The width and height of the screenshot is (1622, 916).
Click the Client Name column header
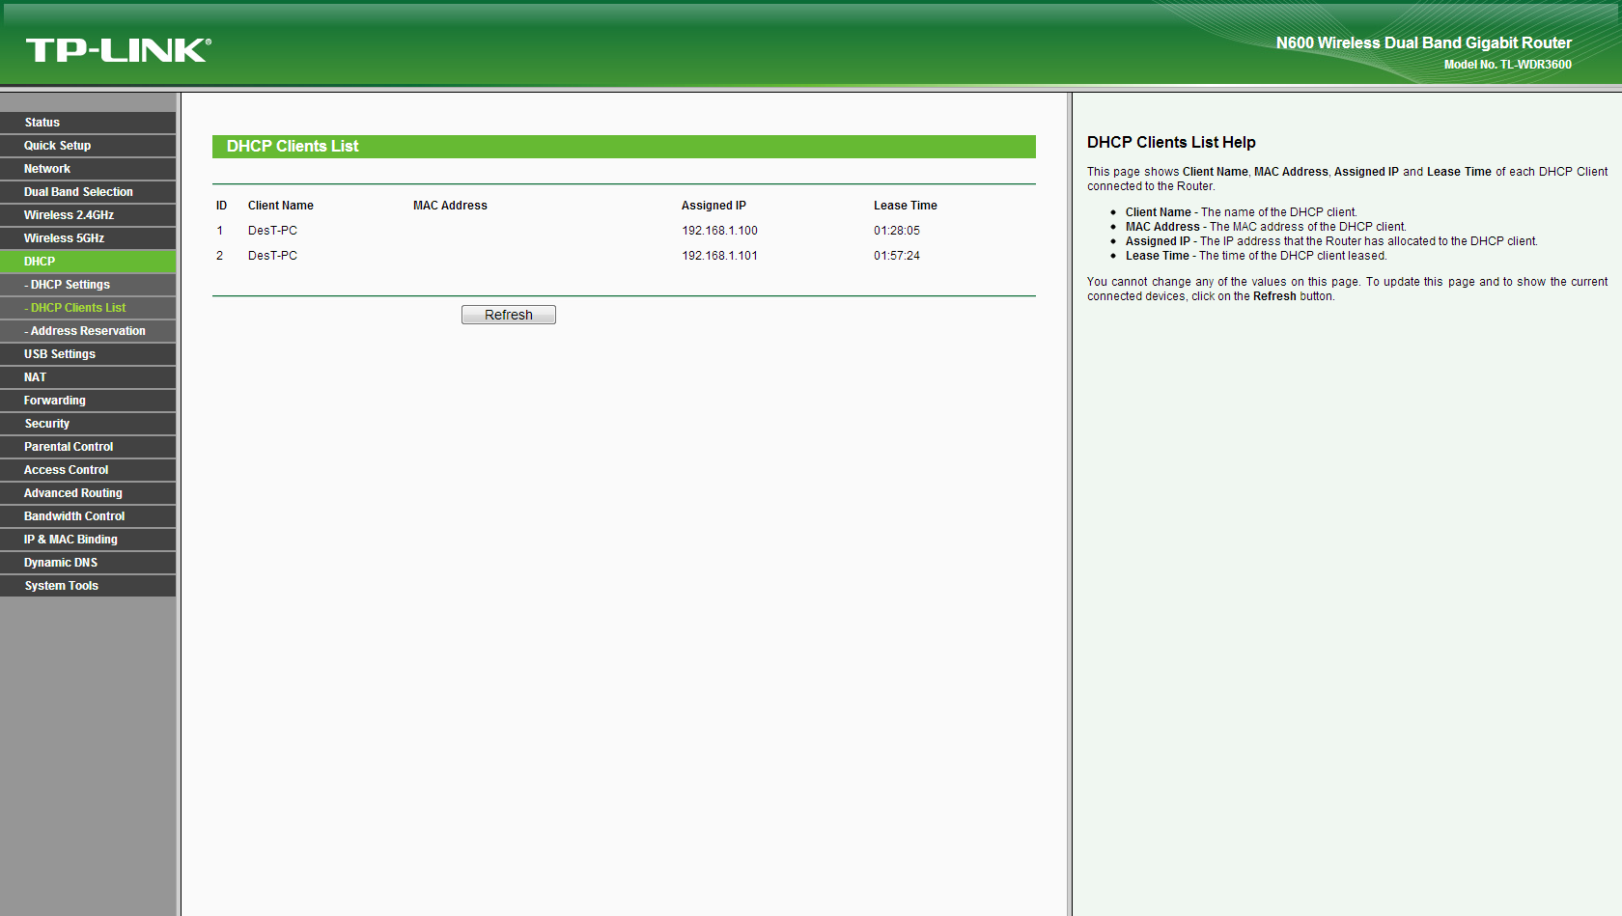point(281,206)
